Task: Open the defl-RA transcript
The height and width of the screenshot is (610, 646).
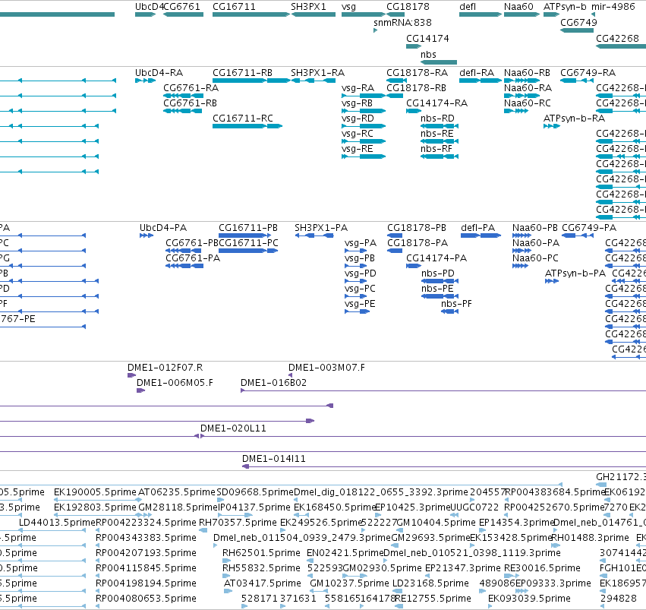Action: (477, 72)
